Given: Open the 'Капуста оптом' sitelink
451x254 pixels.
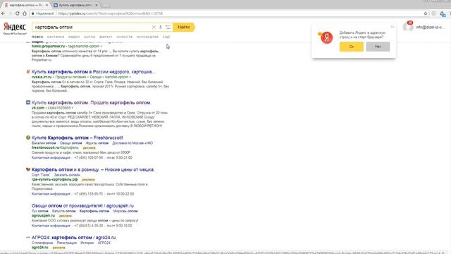Looking at the screenshot, I should coord(64,211).
